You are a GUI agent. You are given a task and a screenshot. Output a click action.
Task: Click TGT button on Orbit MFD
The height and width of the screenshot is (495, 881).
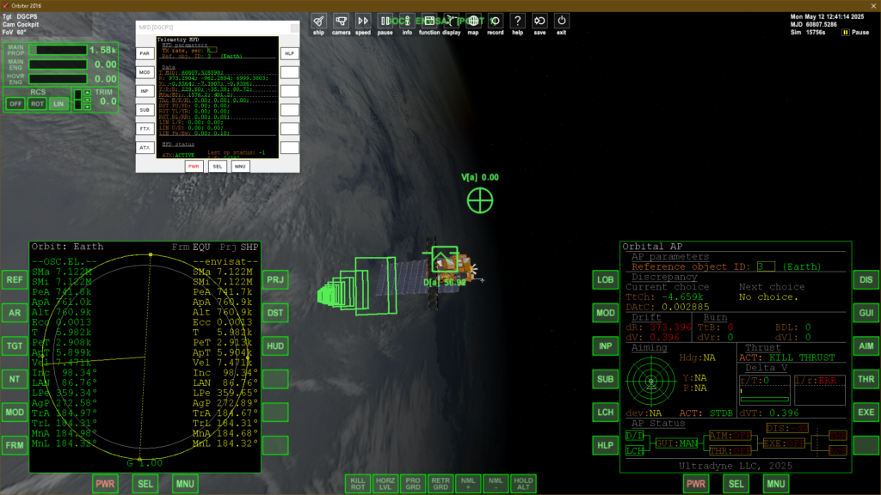(15, 345)
